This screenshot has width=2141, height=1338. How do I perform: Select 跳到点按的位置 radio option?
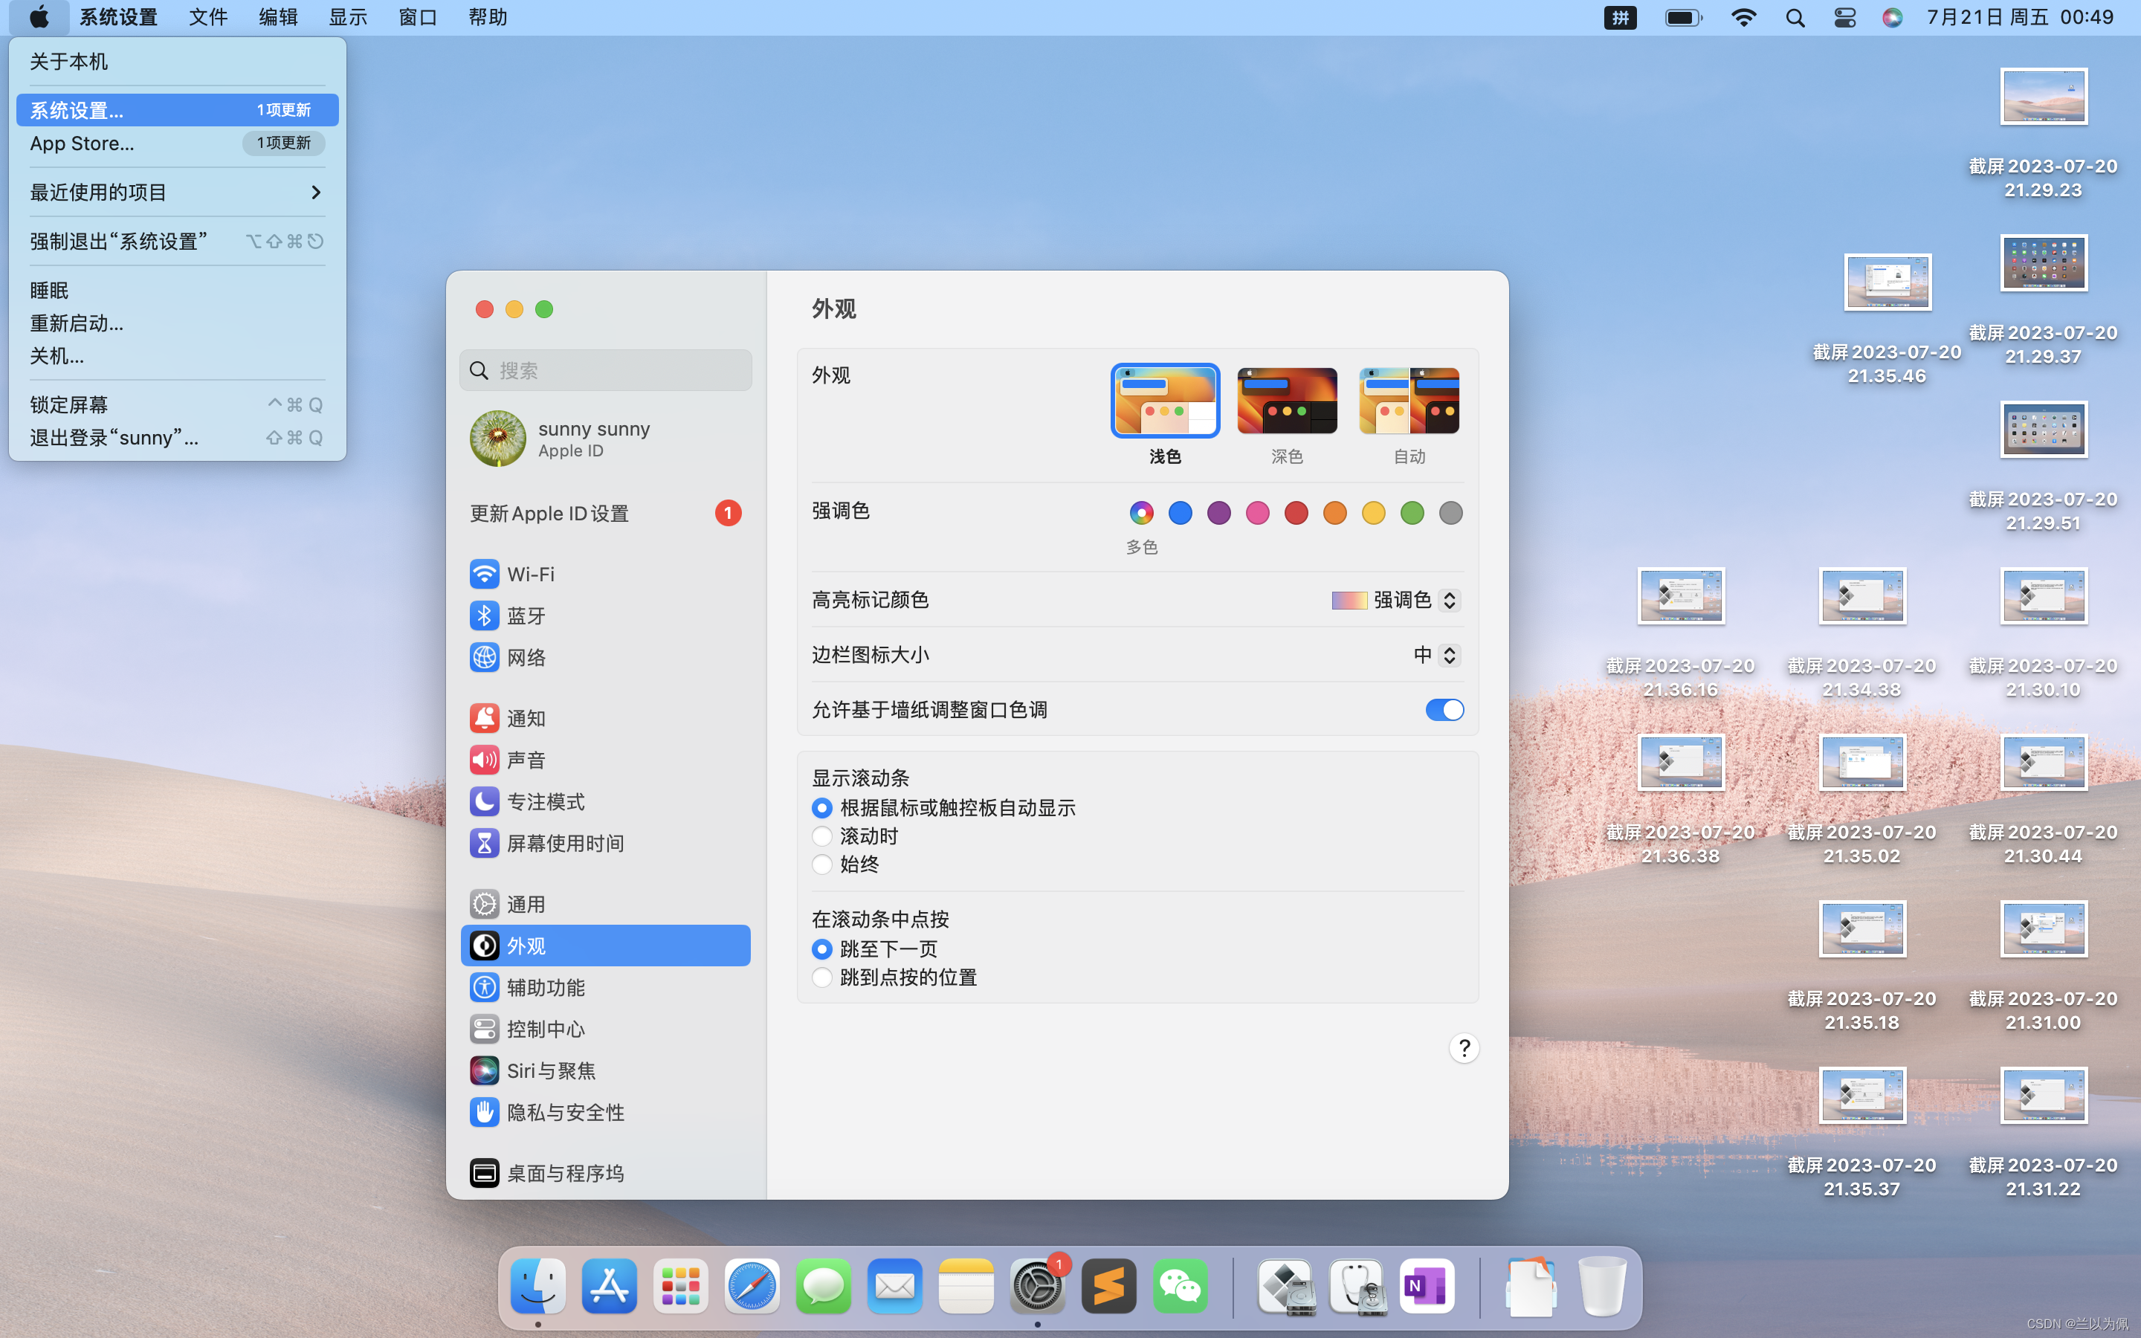822,977
